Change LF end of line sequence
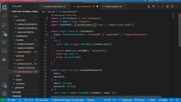This screenshot has width=181, height=102. pos(114,100)
